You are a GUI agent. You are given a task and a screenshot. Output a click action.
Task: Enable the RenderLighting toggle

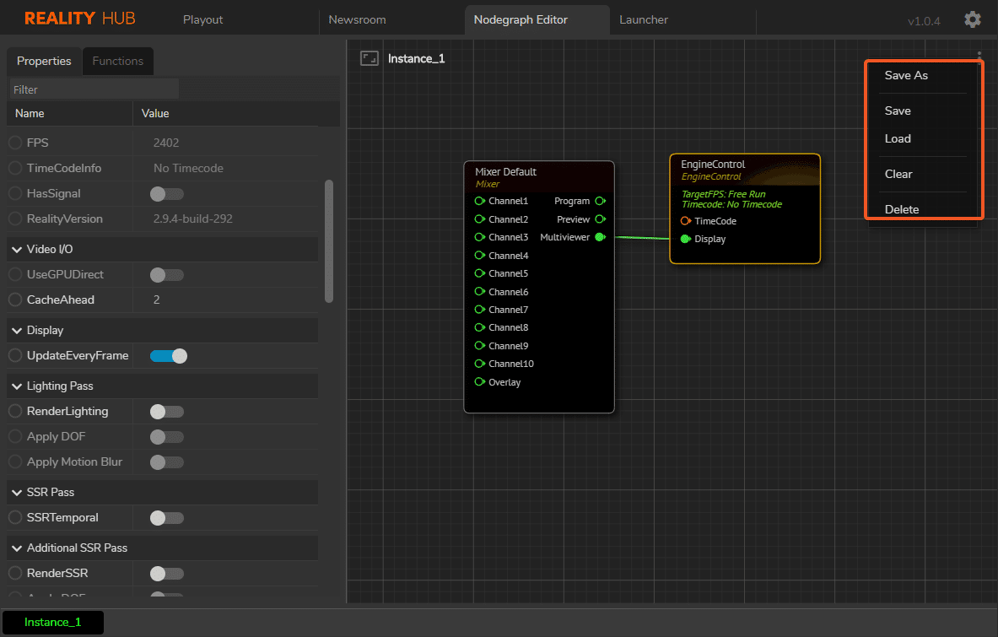coord(166,412)
